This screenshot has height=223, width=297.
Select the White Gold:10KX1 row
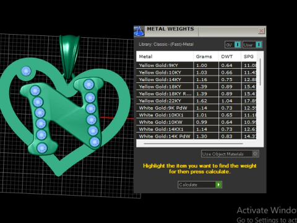click(196, 115)
